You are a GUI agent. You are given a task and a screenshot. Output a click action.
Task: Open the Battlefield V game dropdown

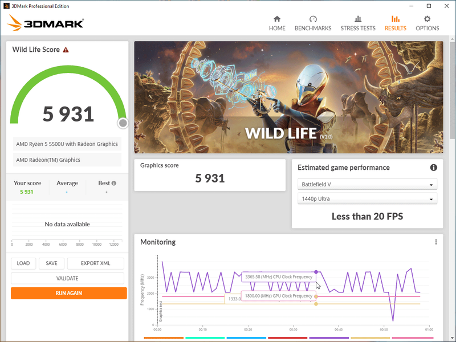367,184
